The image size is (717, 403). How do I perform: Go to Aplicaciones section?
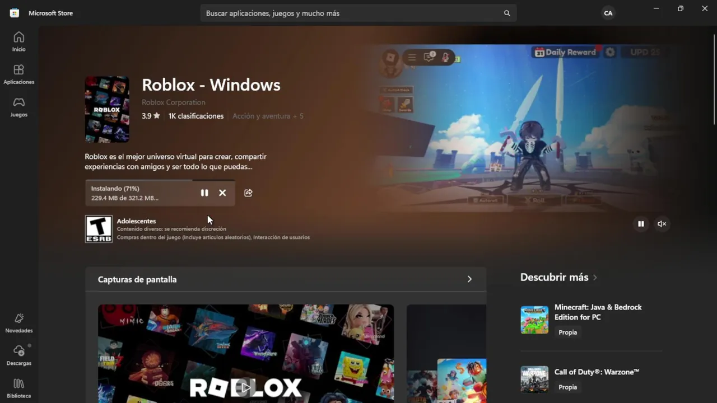tap(18, 74)
